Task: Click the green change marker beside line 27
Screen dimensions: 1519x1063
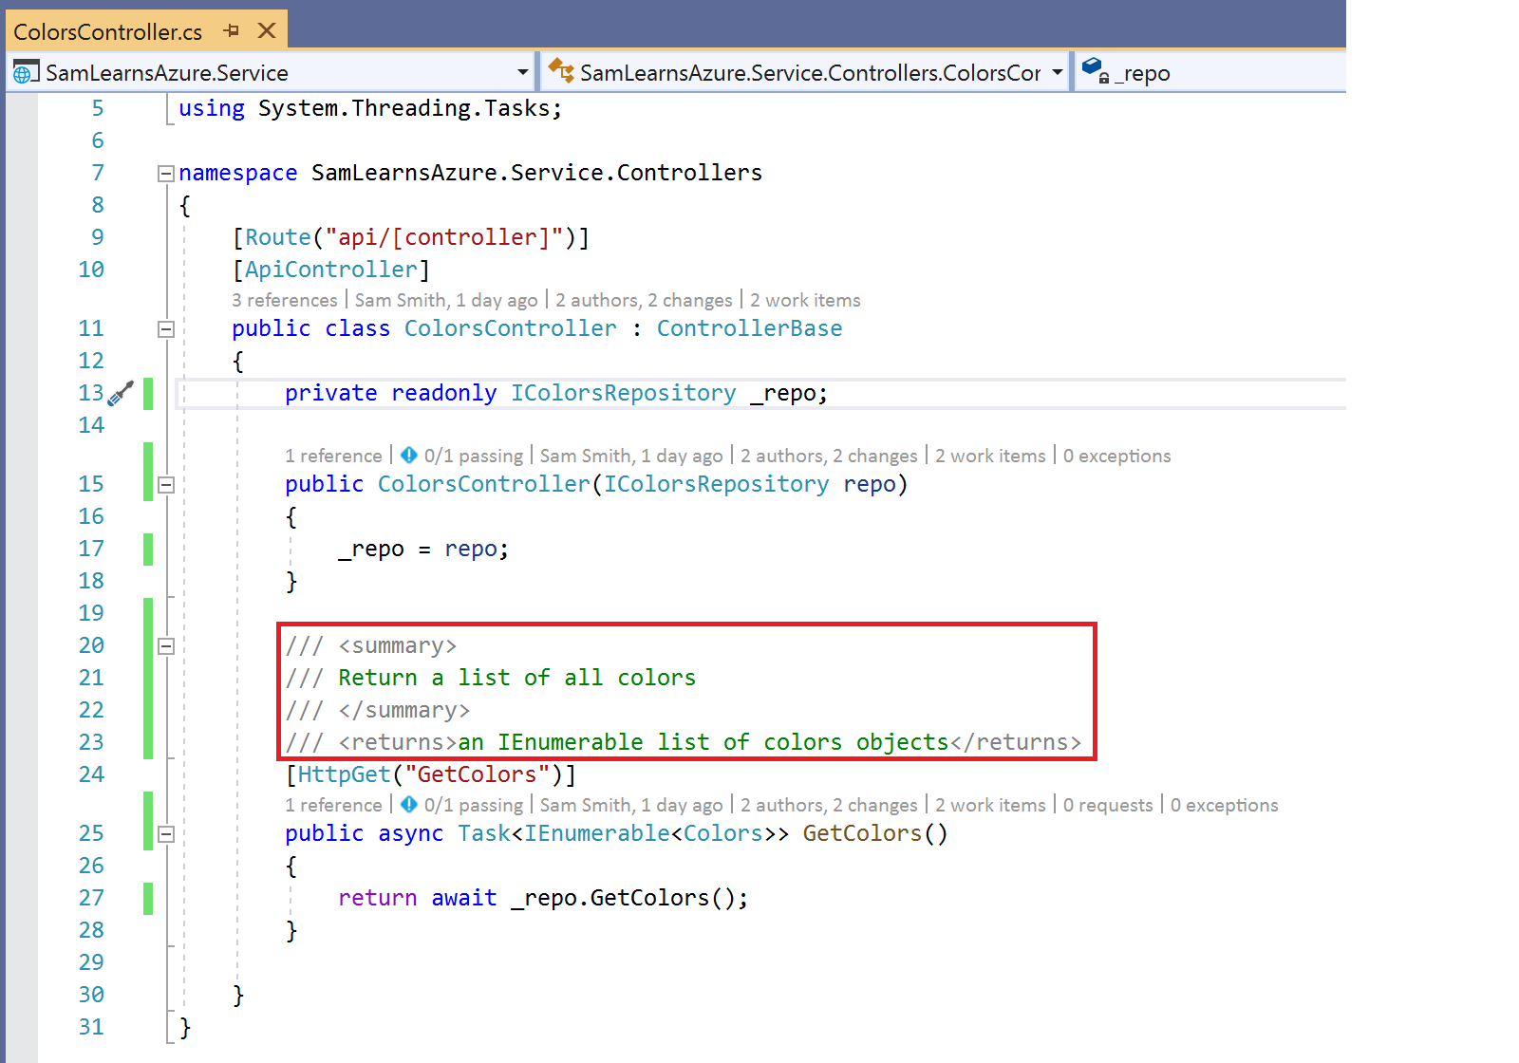Action: tap(148, 898)
